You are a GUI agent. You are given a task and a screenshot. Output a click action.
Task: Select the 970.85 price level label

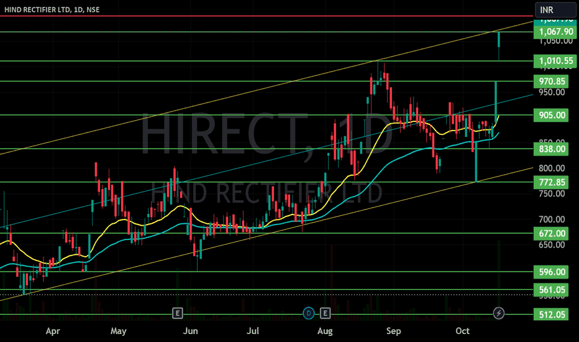point(551,81)
